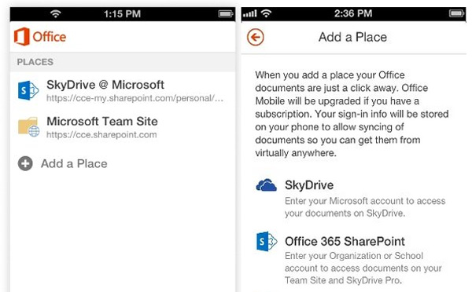Click the Organization or School account description
The width and height of the screenshot is (472, 292).
point(363,268)
